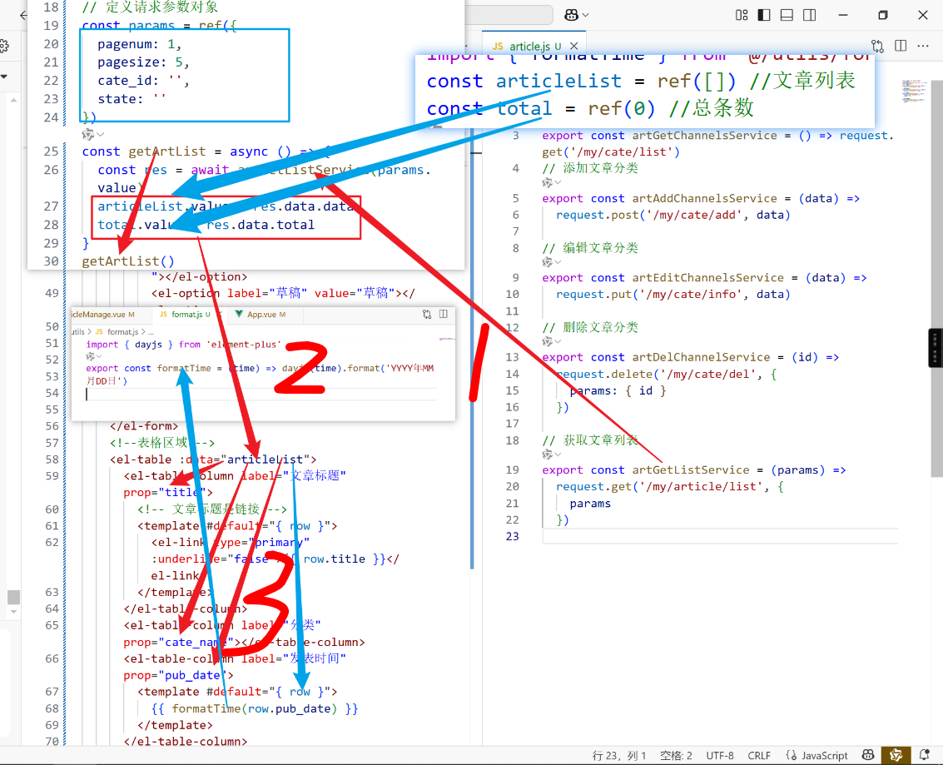Click the closing </el-form> tag on line 56

pos(144,426)
